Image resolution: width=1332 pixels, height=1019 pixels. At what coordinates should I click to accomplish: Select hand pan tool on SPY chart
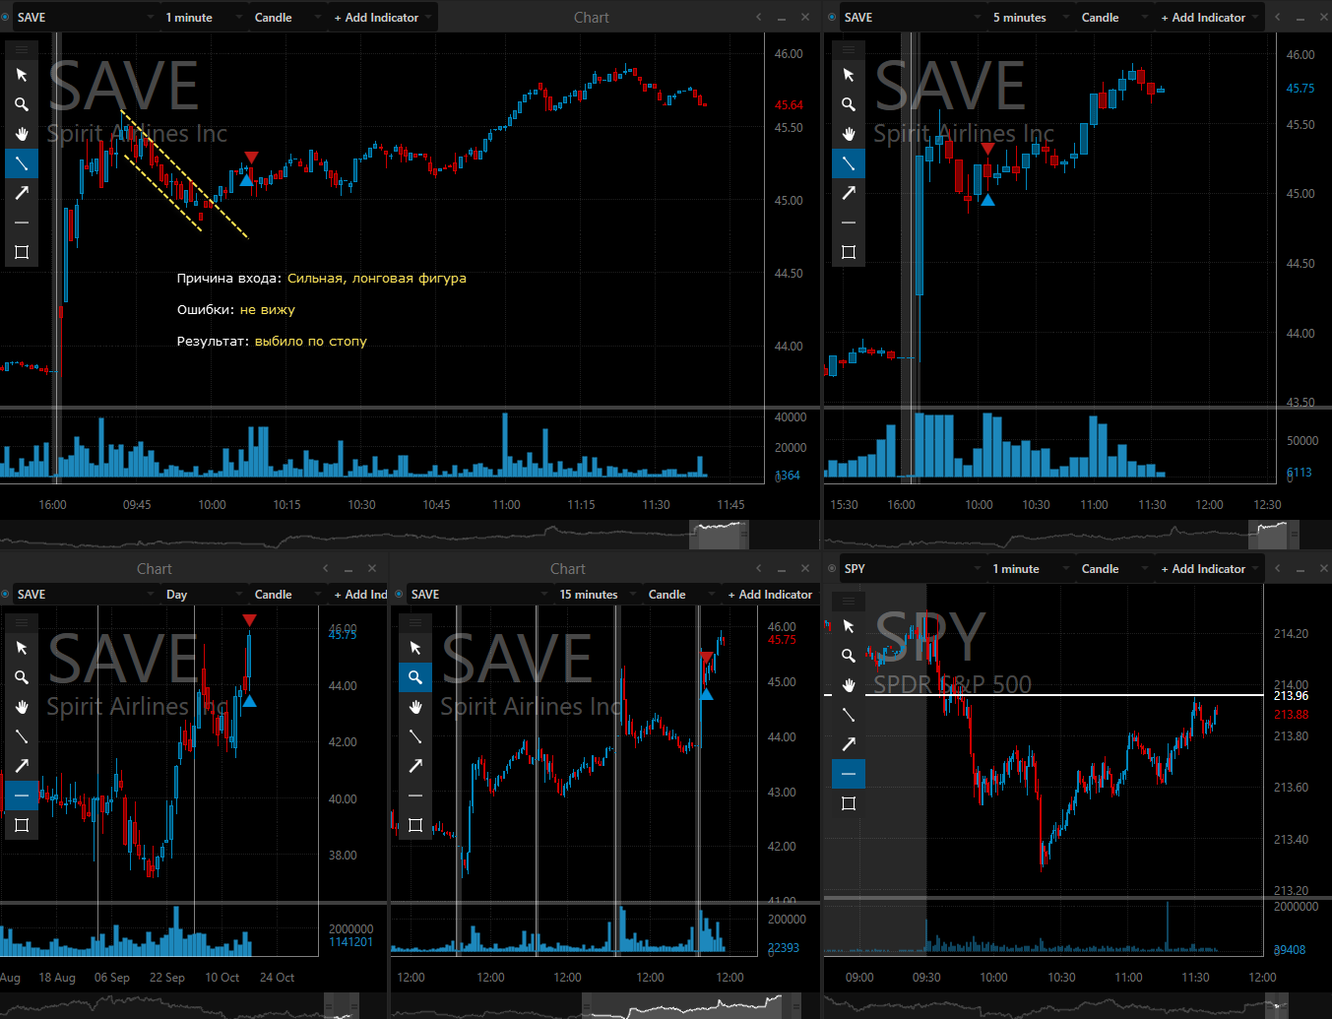pos(849,685)
